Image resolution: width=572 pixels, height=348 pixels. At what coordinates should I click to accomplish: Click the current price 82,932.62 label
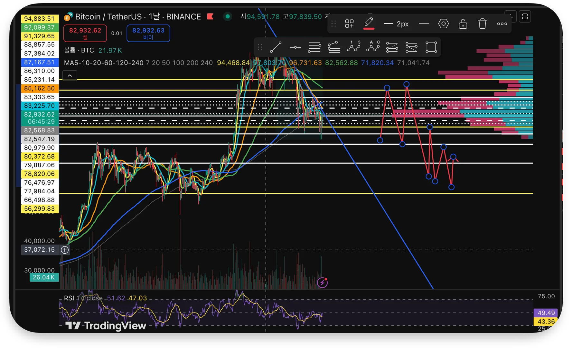(40, 118)
